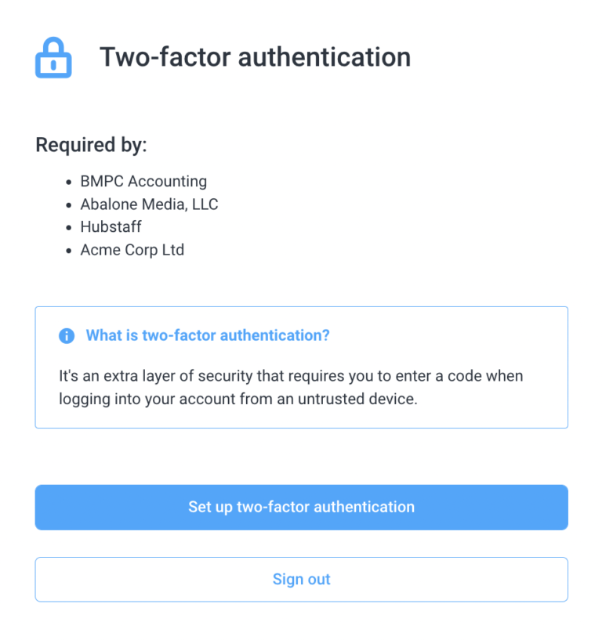Click Abalone Media, LLC entry

149,204
